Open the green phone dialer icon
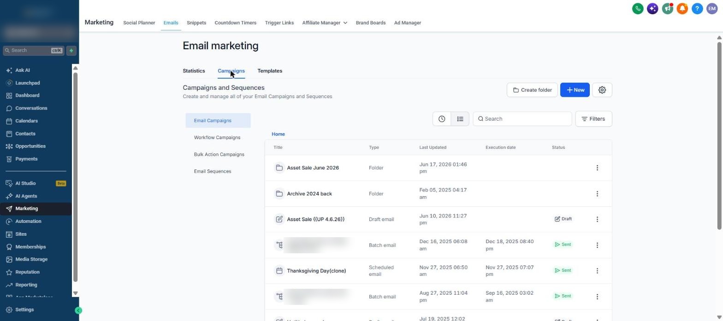Screen dimensions: 723x321 coord(638,8)
